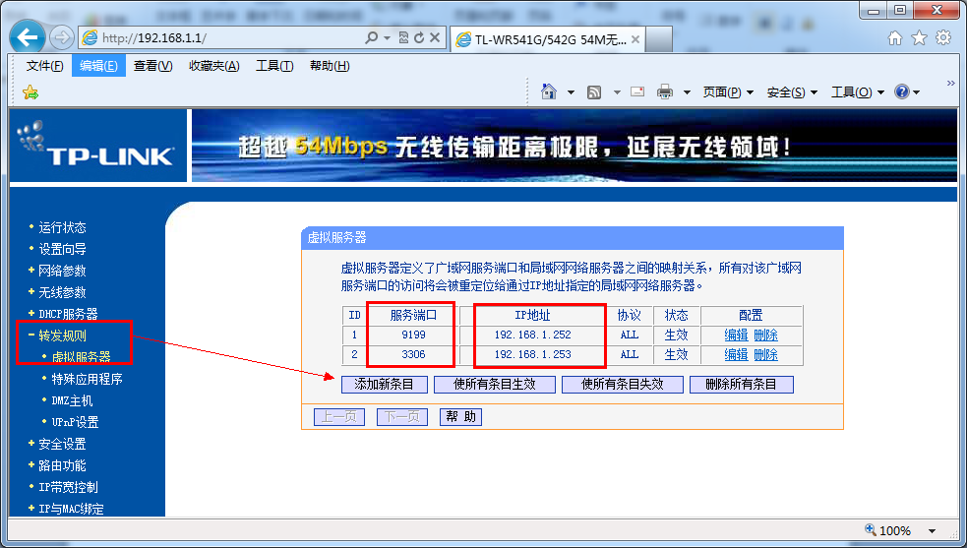
Task: Open the 收藏夹(A) menu
Action: click(x=213, y=66)
